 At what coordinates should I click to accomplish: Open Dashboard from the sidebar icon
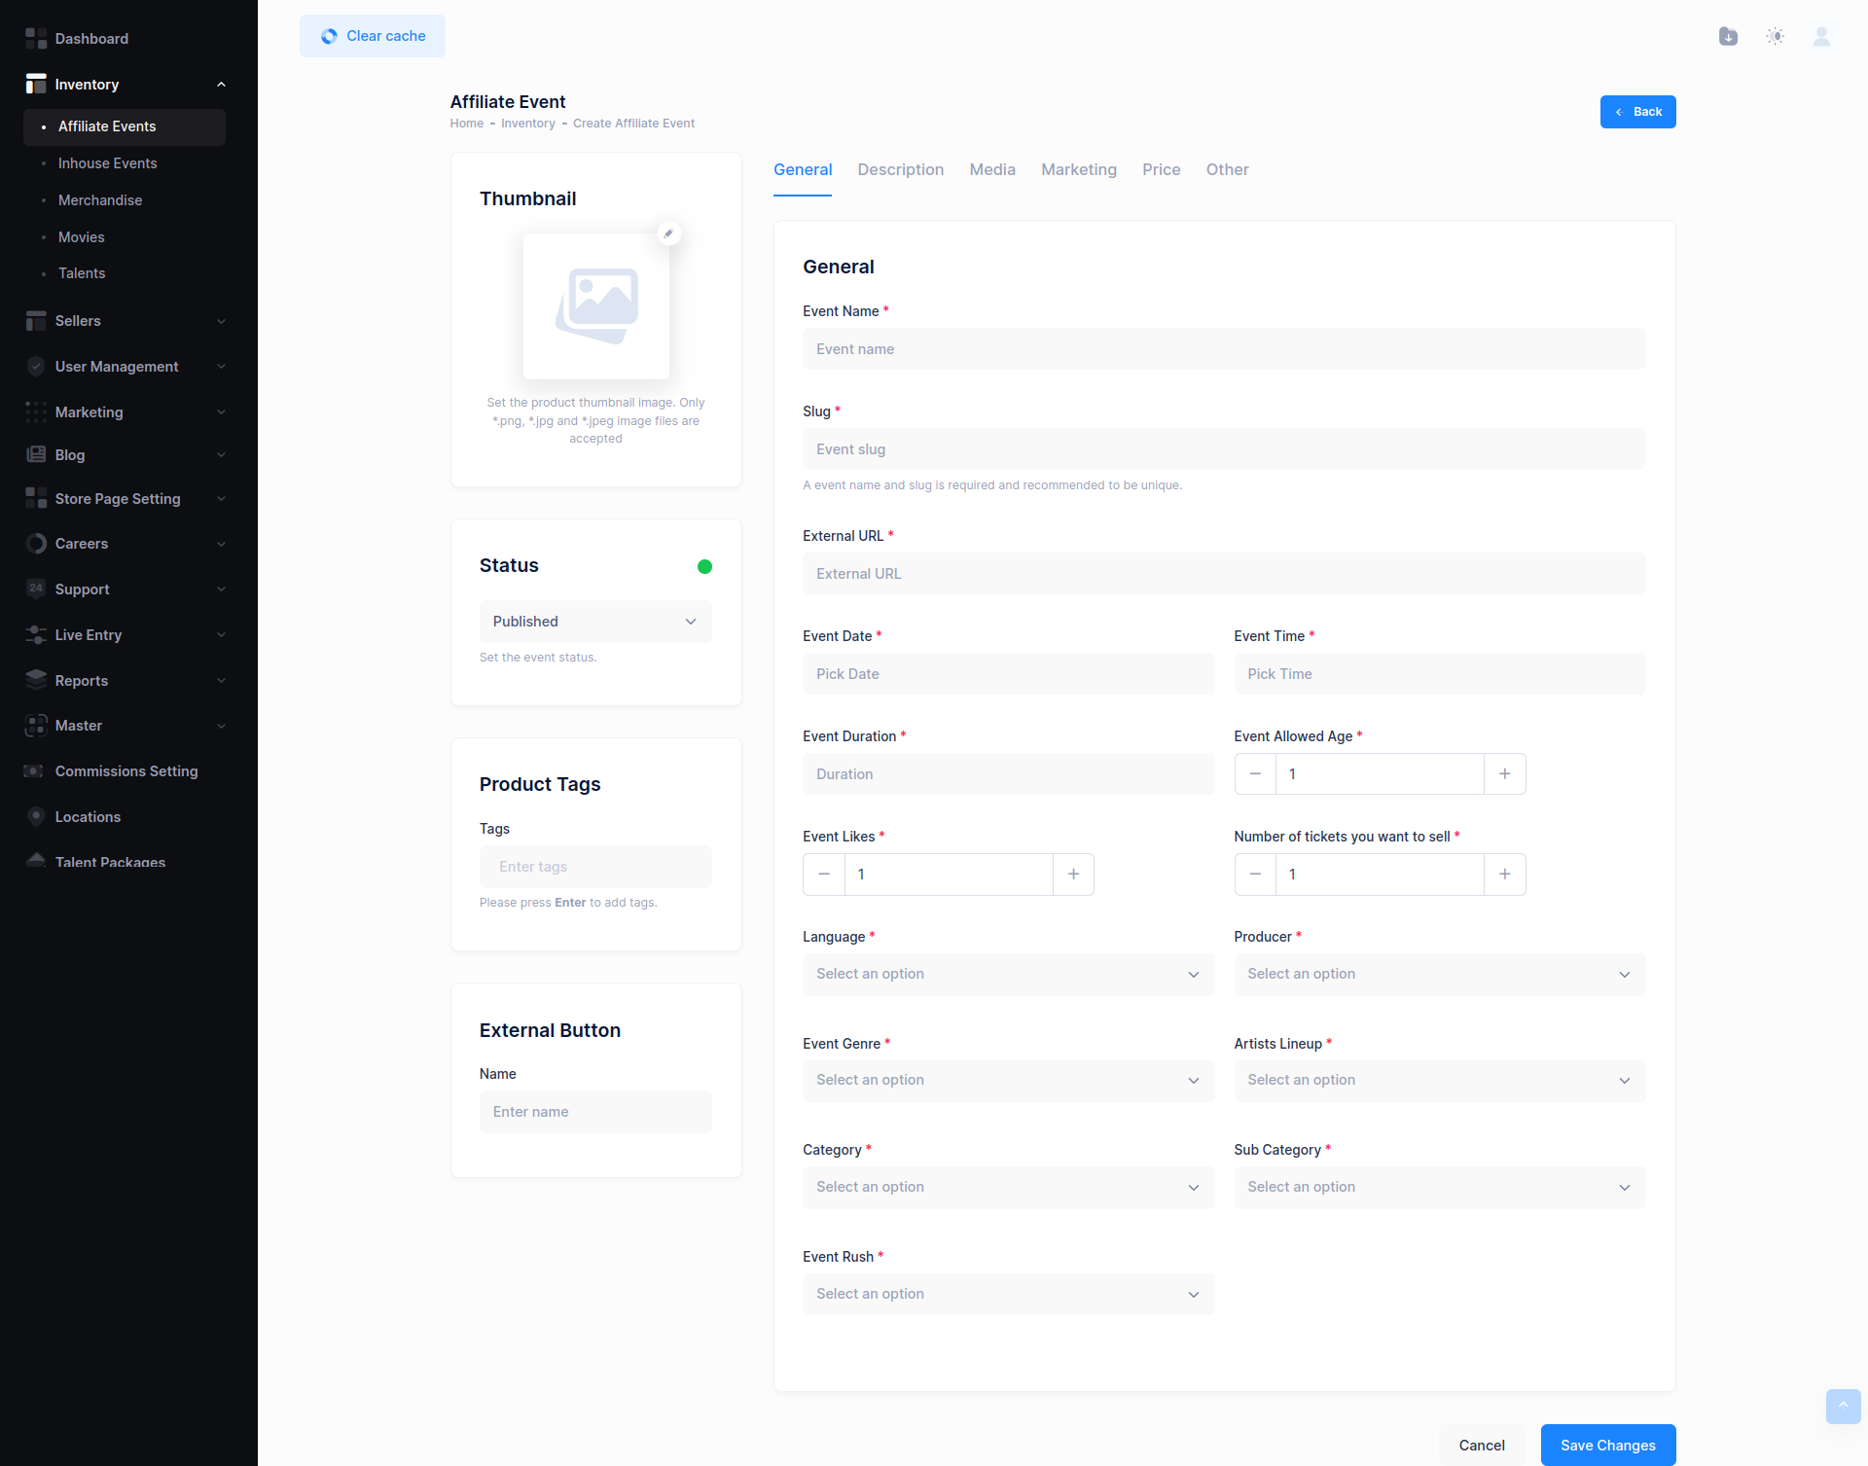coord(36,39)
